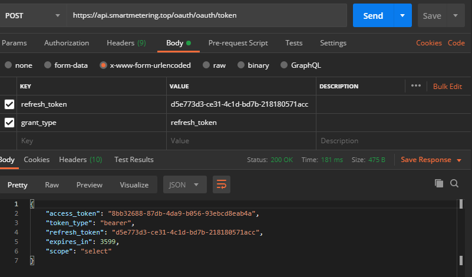Click the VALUE column header
Image resolution: width=472 pixels, height=277 pixels.
pyautogui.click(x=179, y=87)
